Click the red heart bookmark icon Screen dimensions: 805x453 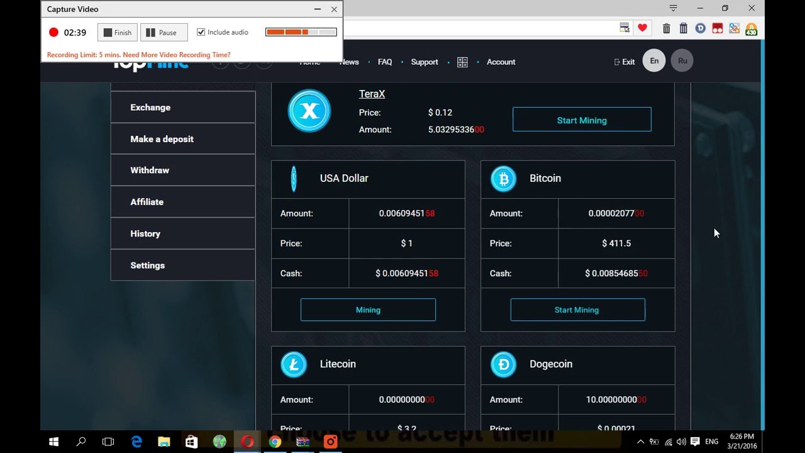(642, 28)
